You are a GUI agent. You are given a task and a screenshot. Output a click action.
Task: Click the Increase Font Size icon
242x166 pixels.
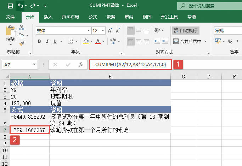(x=110, y=31)
